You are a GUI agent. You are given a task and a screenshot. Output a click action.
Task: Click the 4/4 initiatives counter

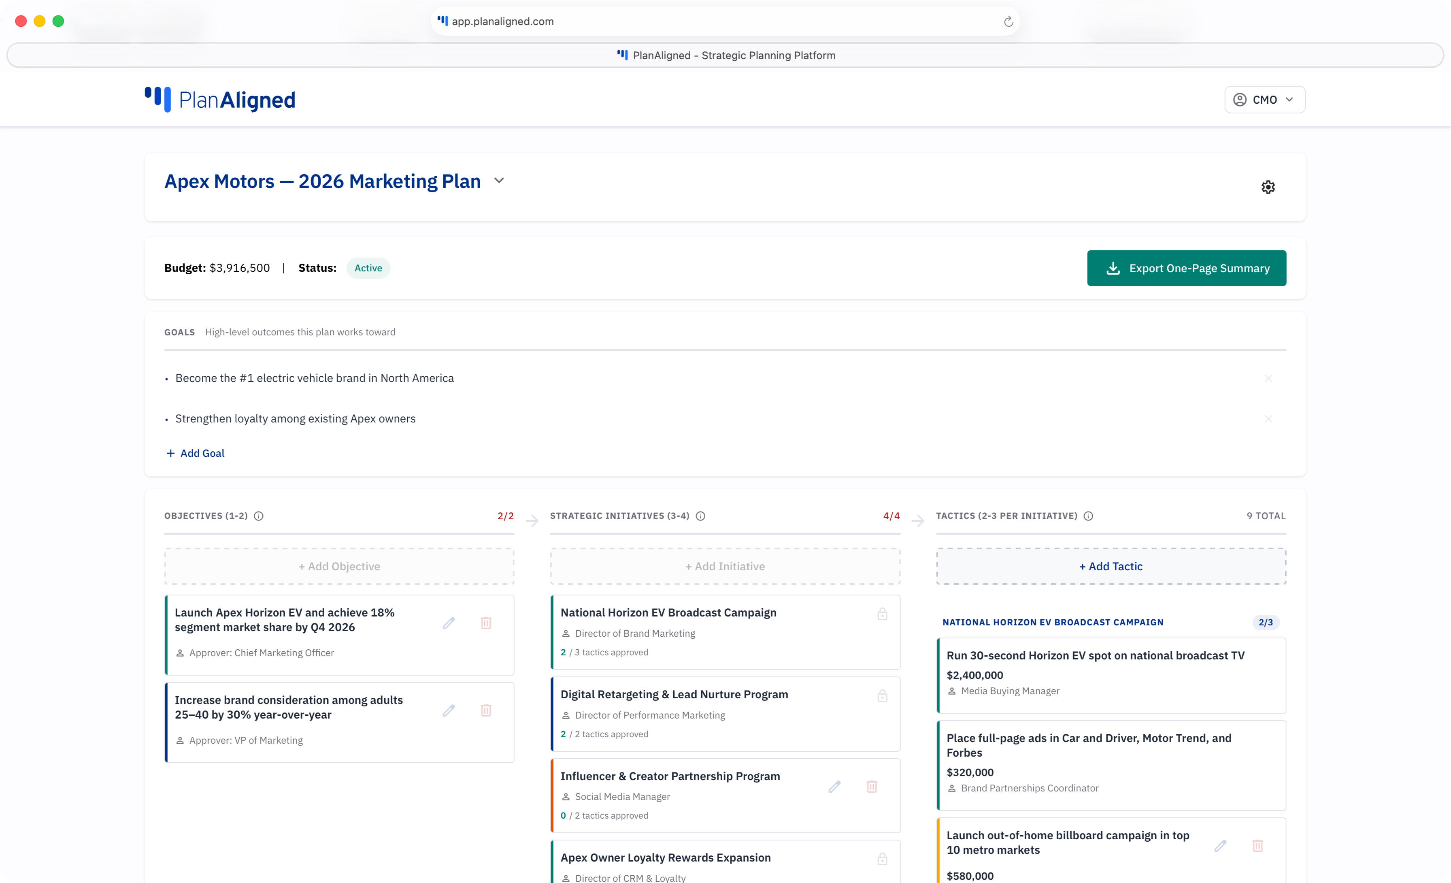click(x=891, y=516)
